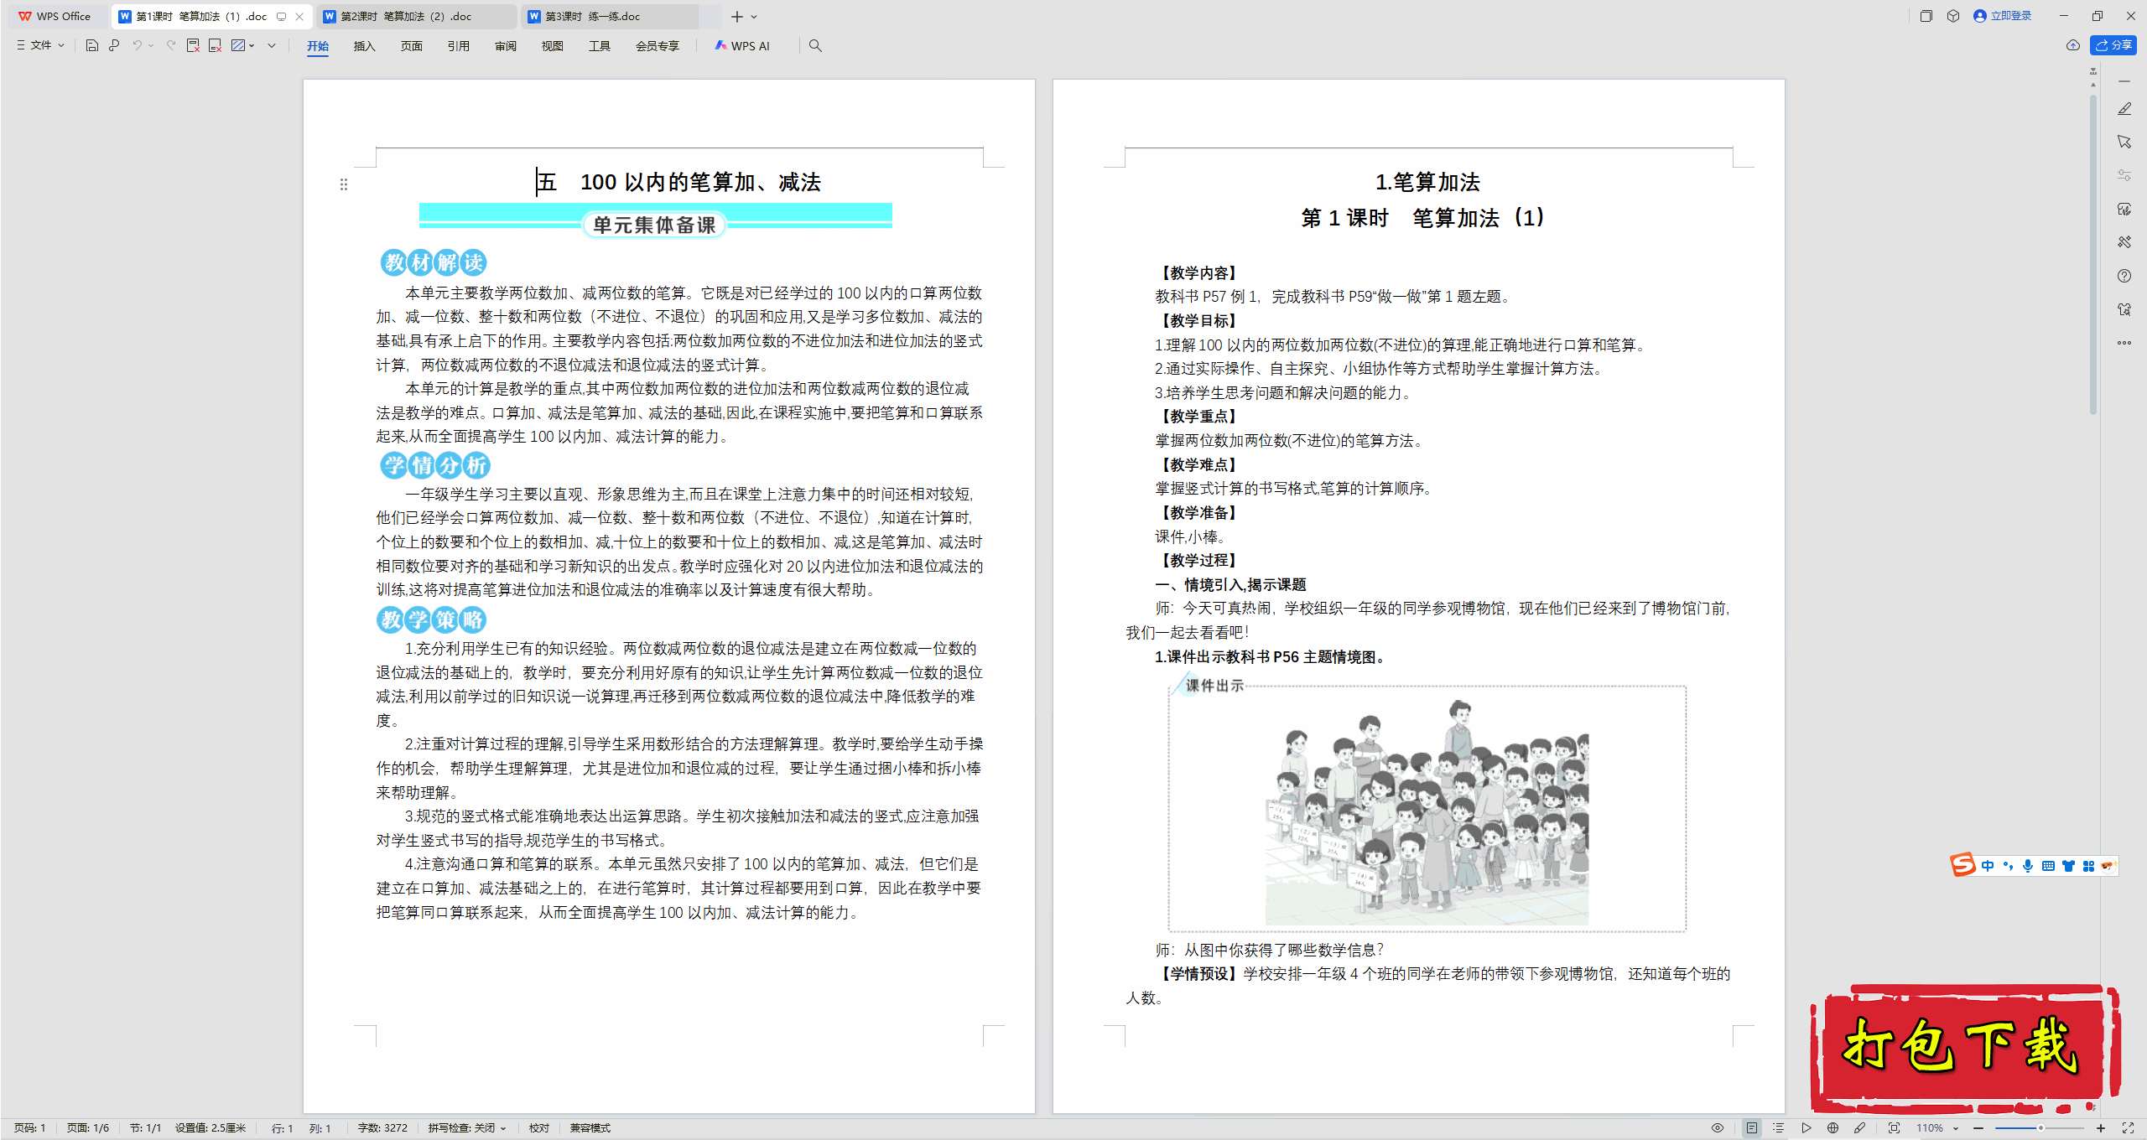Screen dimensions: 2147x1140
Task: Click the cloud upload icon
Action: coord(2073,45)
